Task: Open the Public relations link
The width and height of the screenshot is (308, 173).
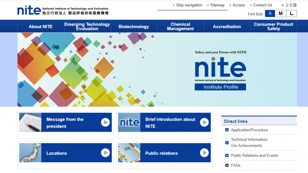Action: click(162, 153)
